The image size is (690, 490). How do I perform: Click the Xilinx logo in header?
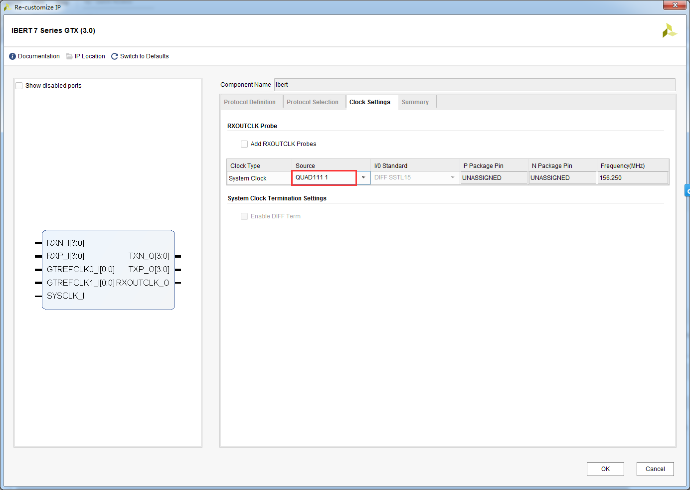click(x=670, y=31)
